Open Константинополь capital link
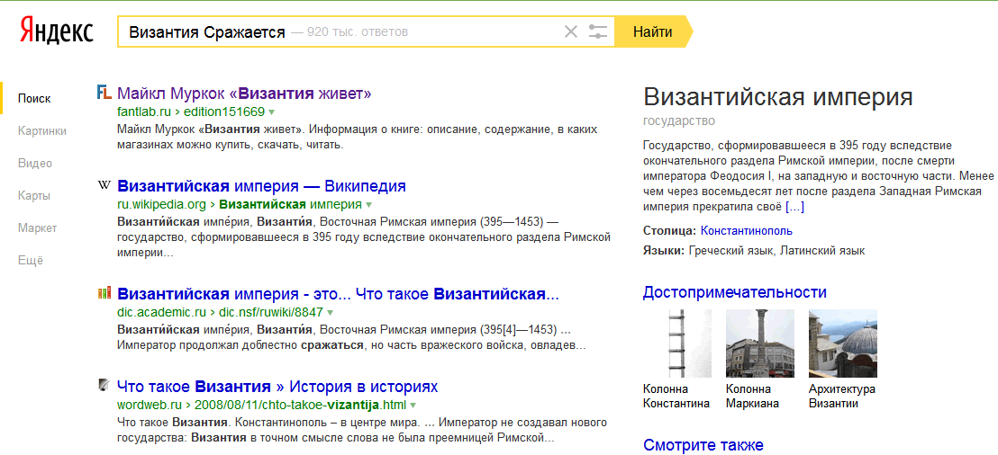Viewport: 998px width, 455px height. click(747, 231)
